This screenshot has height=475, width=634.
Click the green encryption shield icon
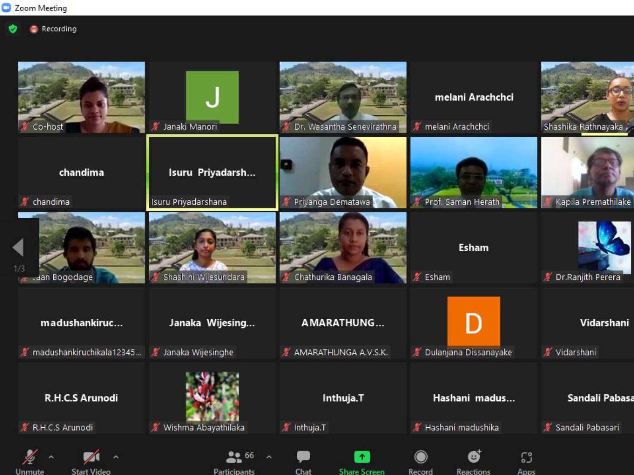coord(13,29)
